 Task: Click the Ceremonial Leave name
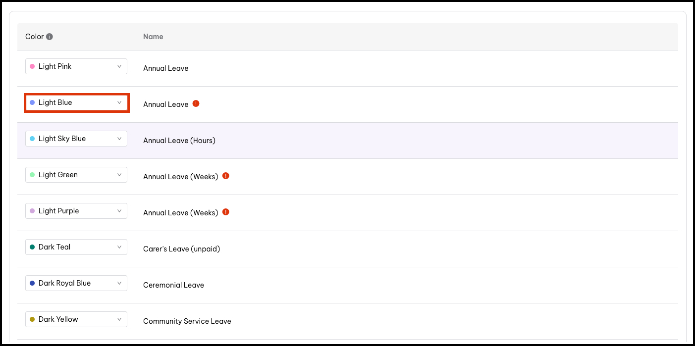[x=173, y=285]
